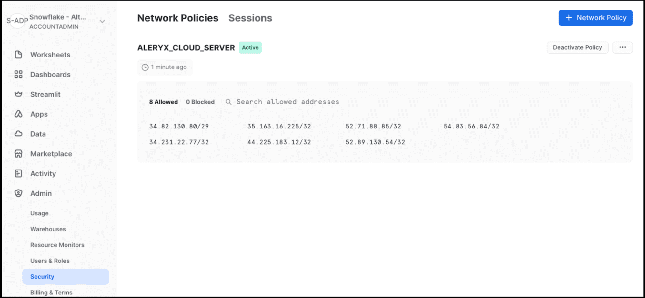Click the Activity log icon

pos(18,173)
